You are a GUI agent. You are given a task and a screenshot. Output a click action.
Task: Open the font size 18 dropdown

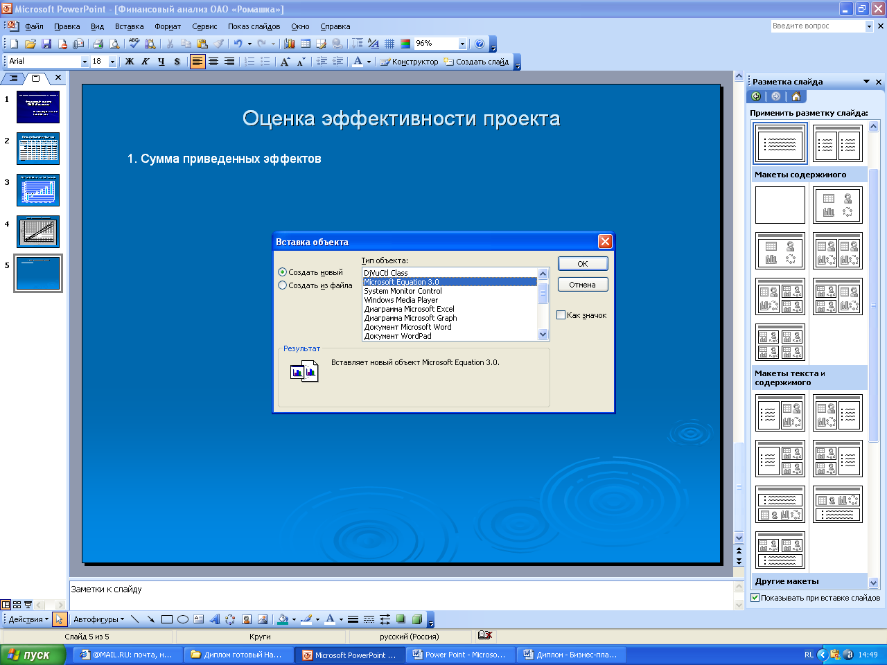112,62
